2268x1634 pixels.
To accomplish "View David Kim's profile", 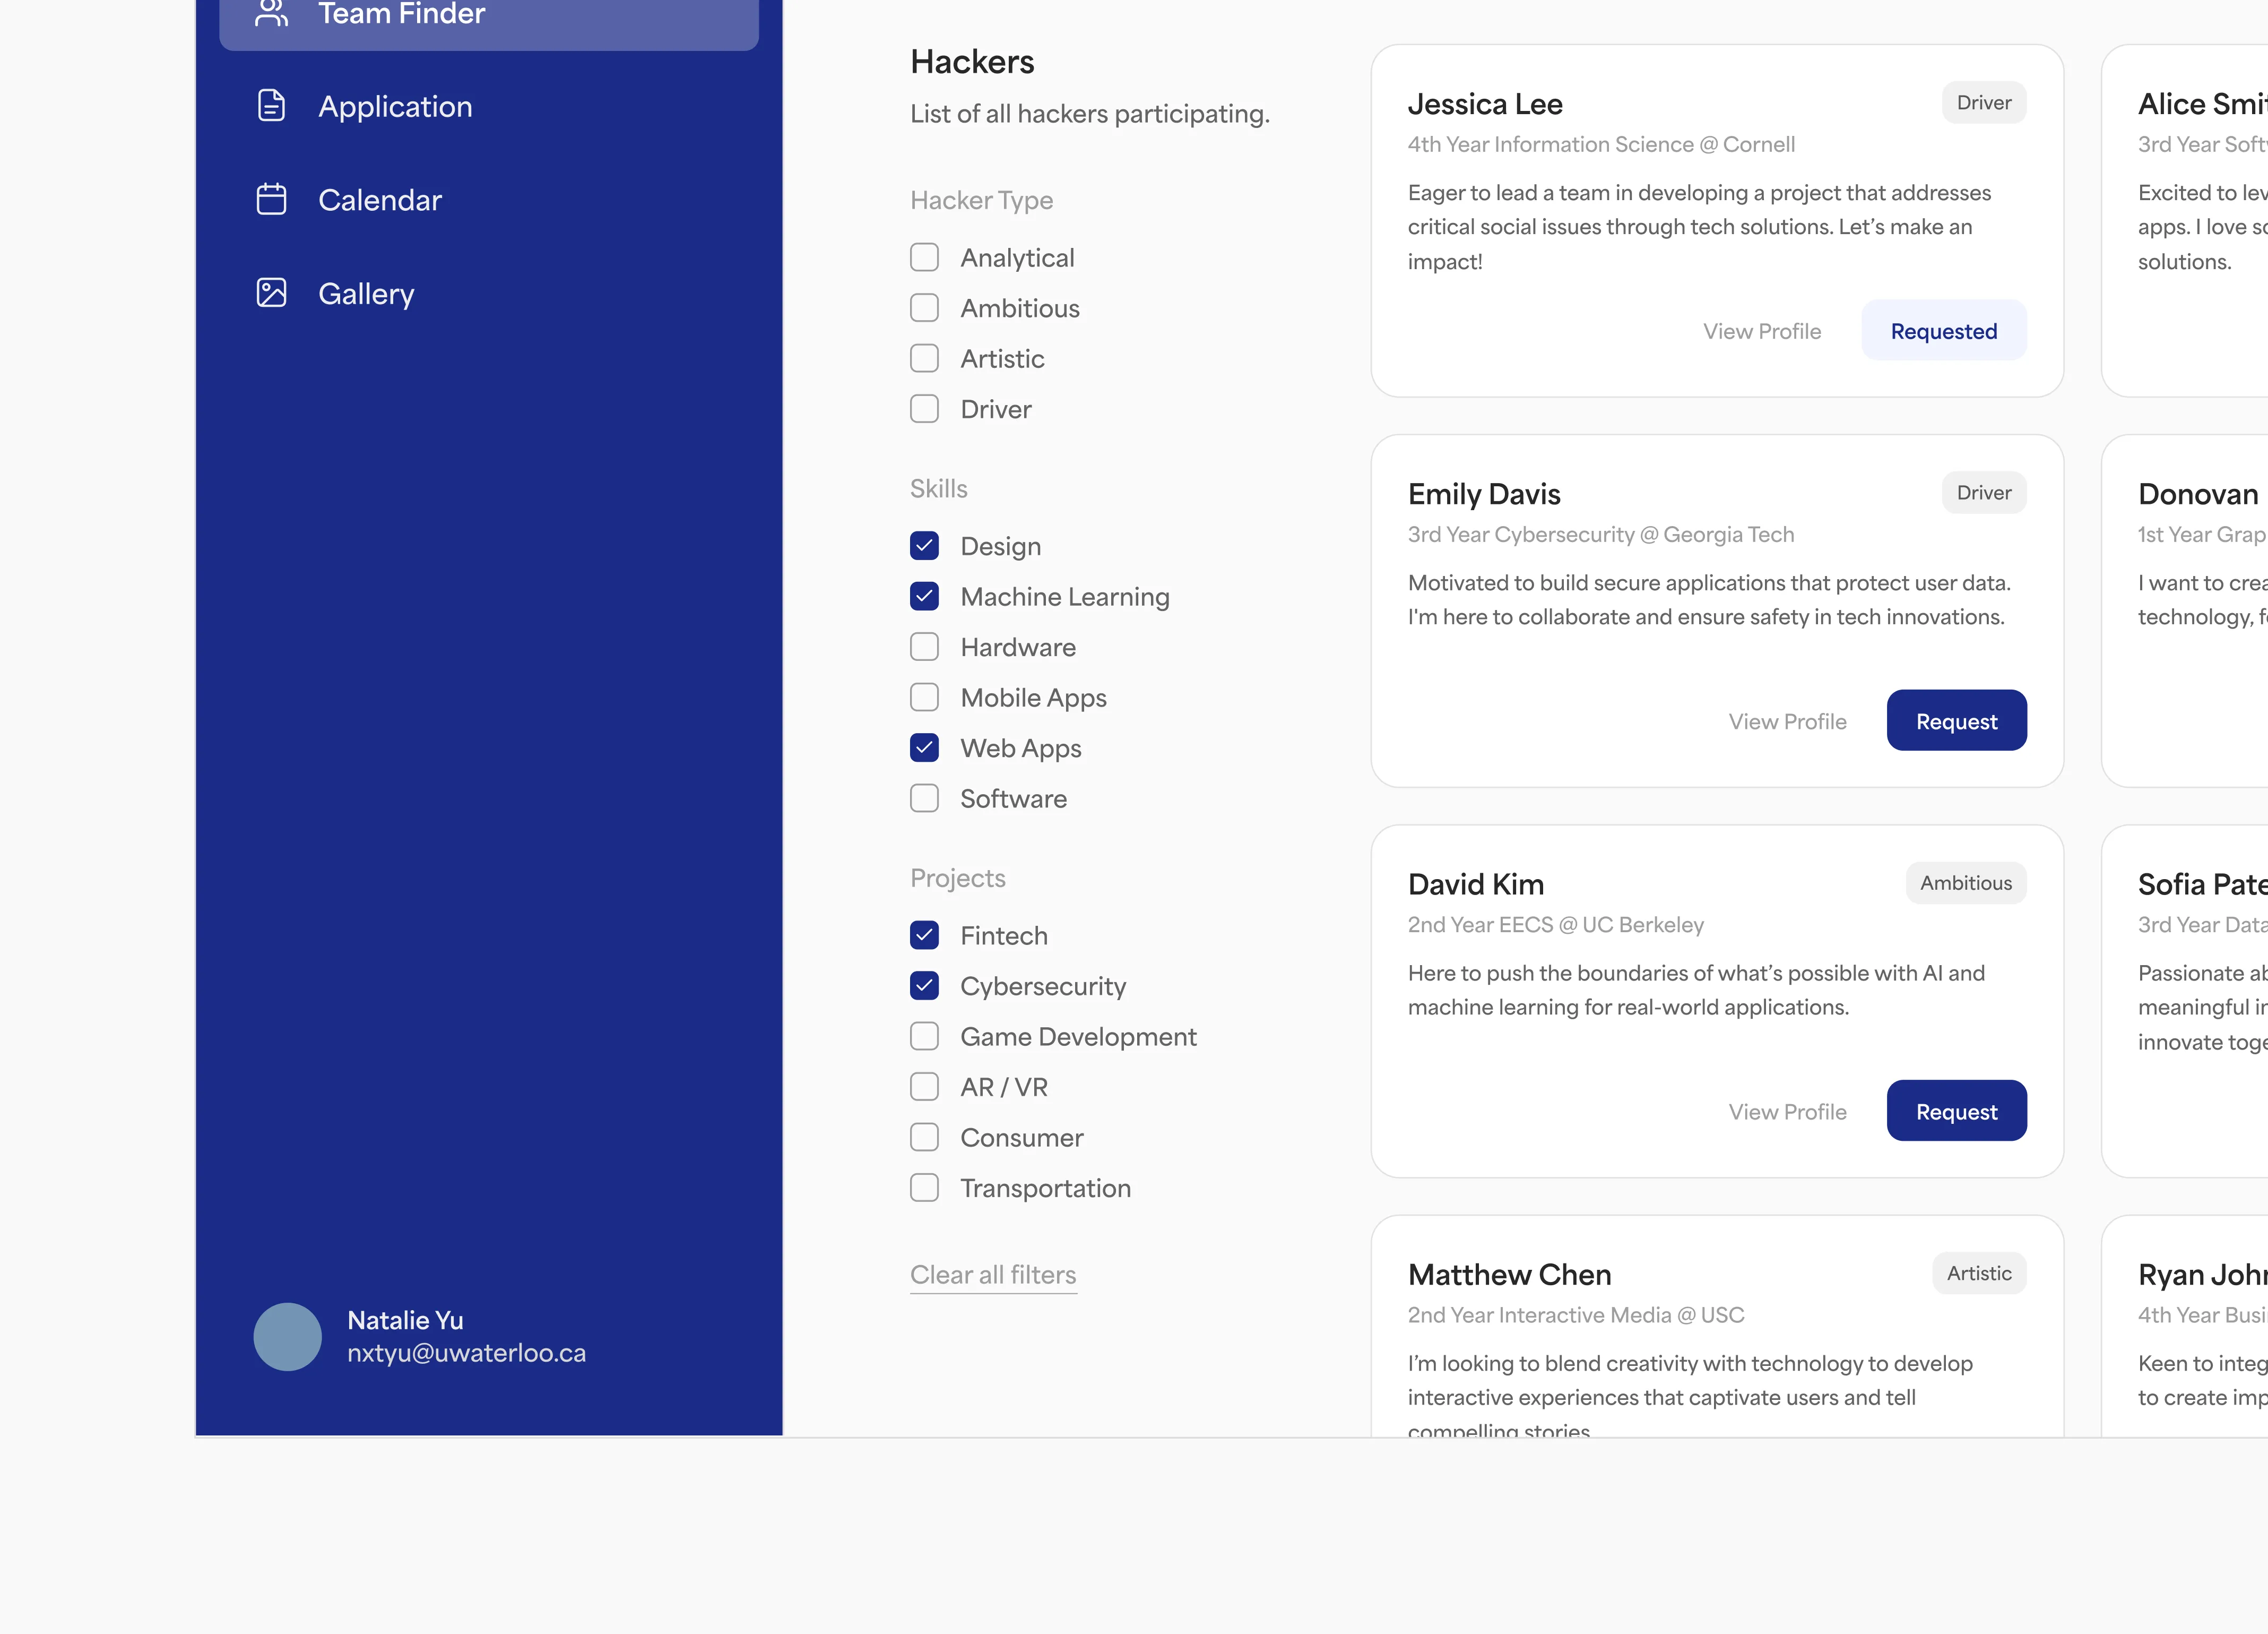I will point(1787,1112).
